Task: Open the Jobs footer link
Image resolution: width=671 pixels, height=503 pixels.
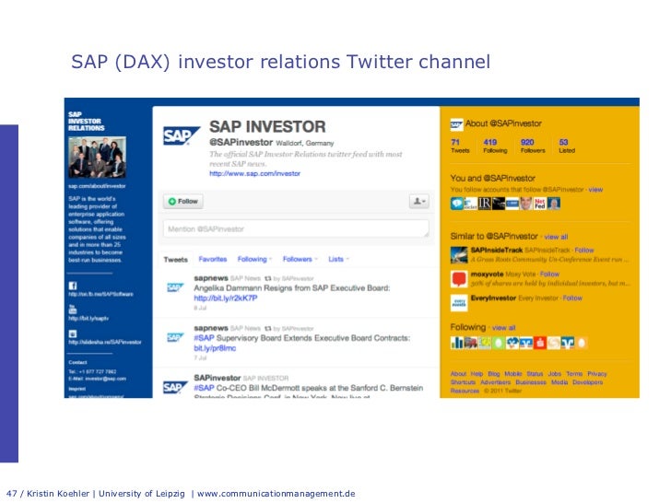Action: point(555,374)
